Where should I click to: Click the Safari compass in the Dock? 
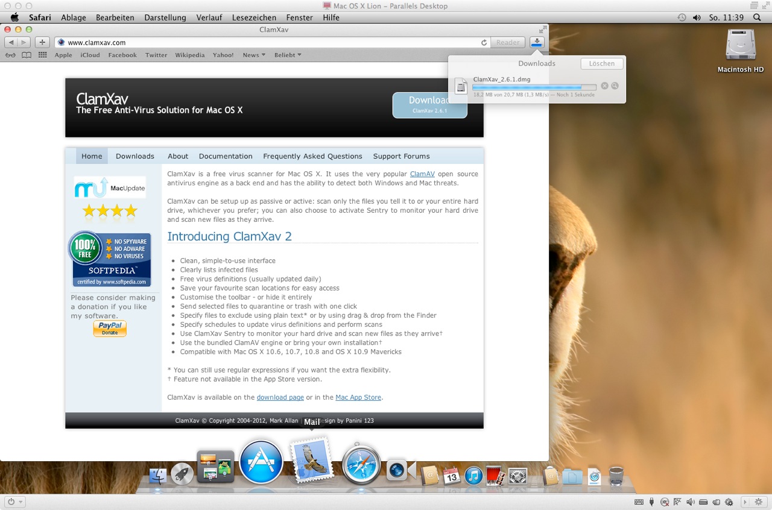point(361,465)
